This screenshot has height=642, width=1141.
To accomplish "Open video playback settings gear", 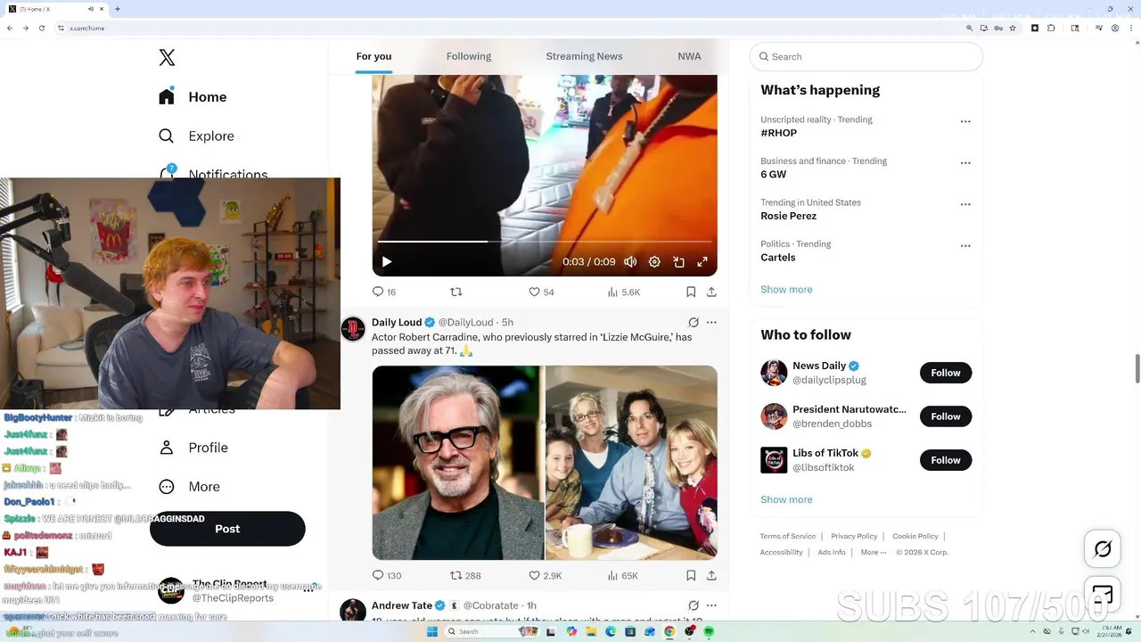I will click(x=654, y=262).
